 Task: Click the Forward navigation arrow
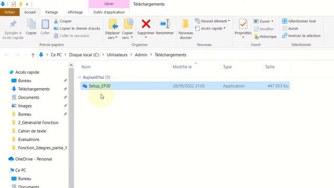[17, 55]
